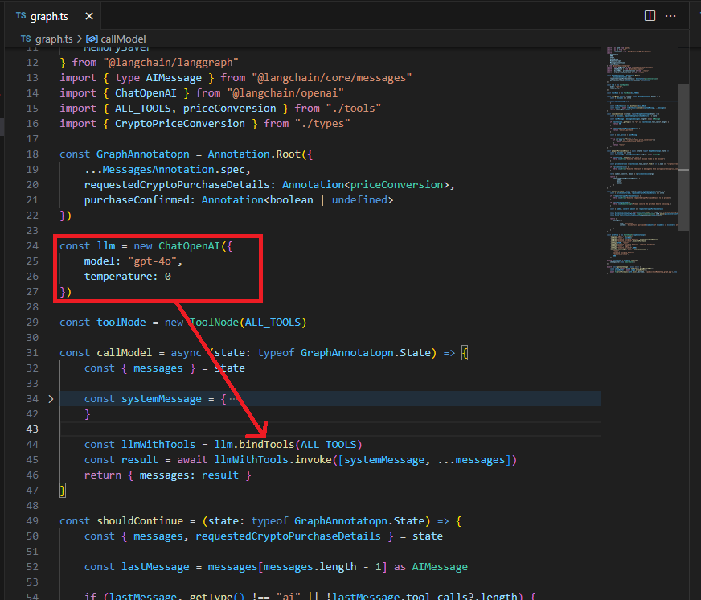
Task: Click the toolNode constant name
Action: click(121, 323)
